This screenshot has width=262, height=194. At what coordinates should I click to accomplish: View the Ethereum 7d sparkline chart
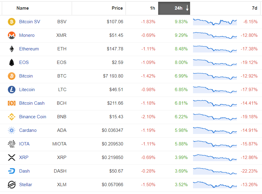click(215, 49)
